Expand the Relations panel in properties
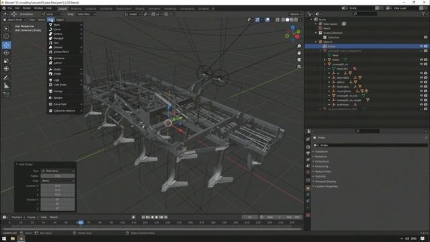Screen dimensions: 430x242 [x=320, y=157]
